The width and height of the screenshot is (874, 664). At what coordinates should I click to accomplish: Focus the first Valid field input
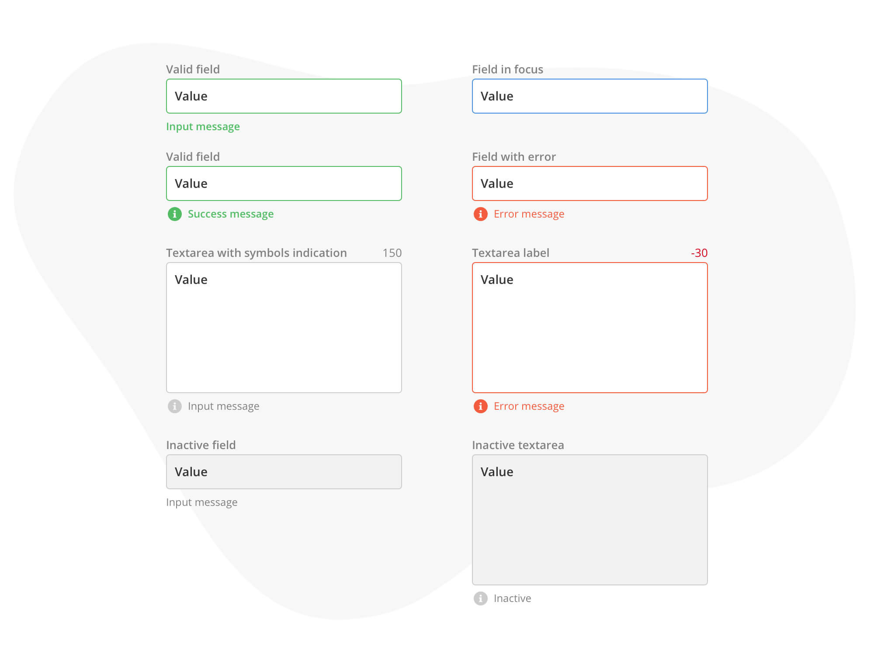(x=284, y=96)
